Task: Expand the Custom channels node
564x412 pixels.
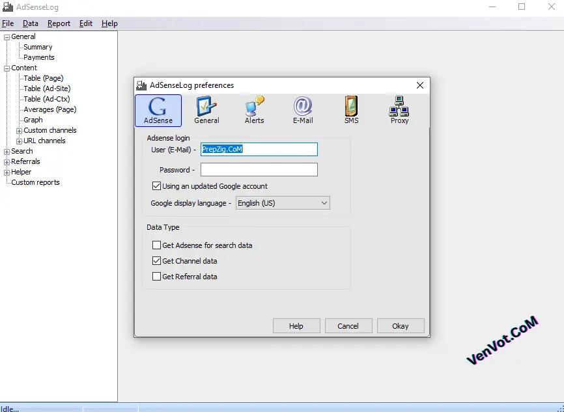Action: [20, 131]
